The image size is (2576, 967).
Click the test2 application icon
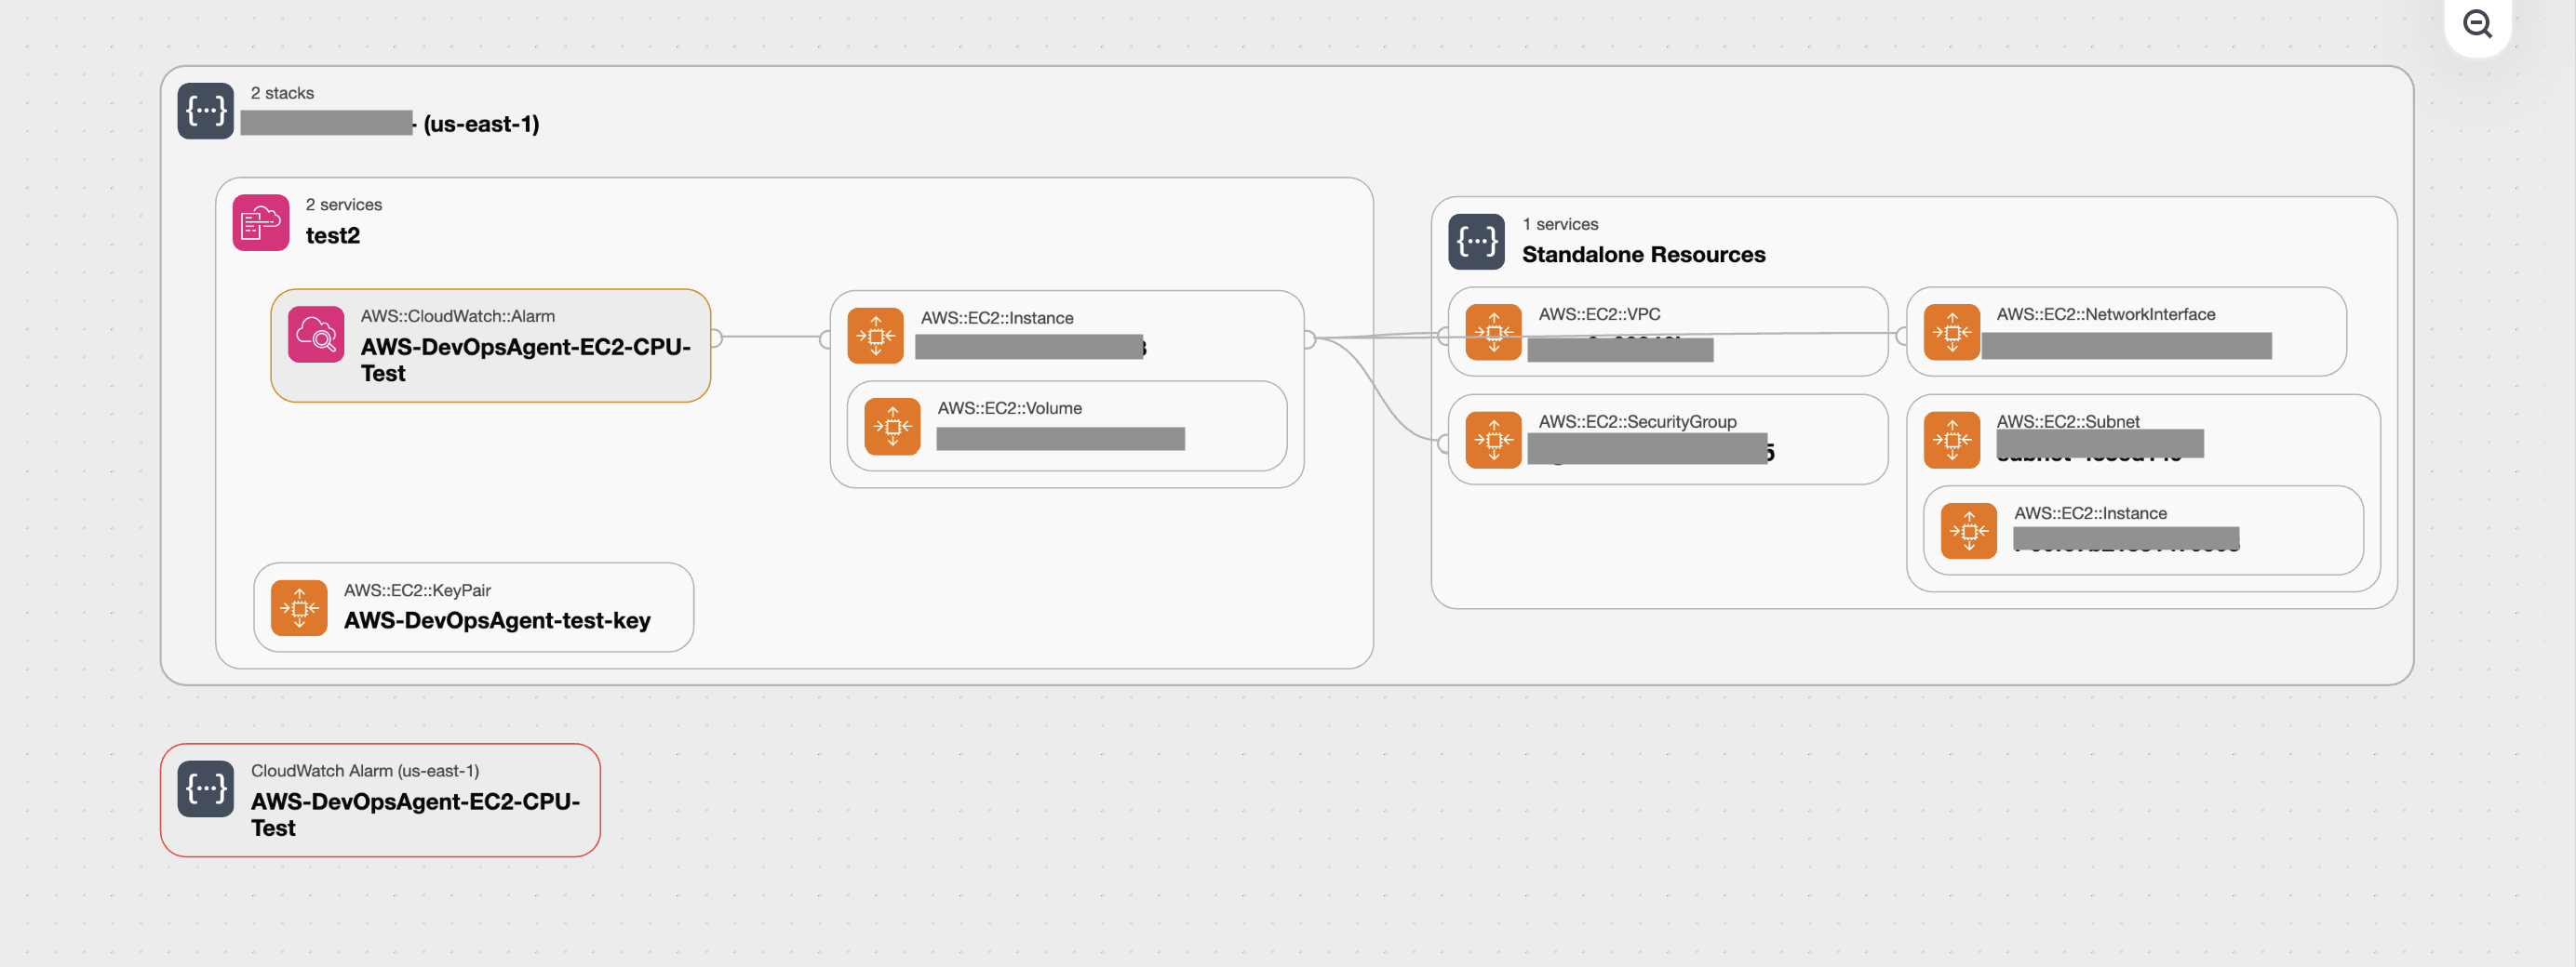pos(261,222)
